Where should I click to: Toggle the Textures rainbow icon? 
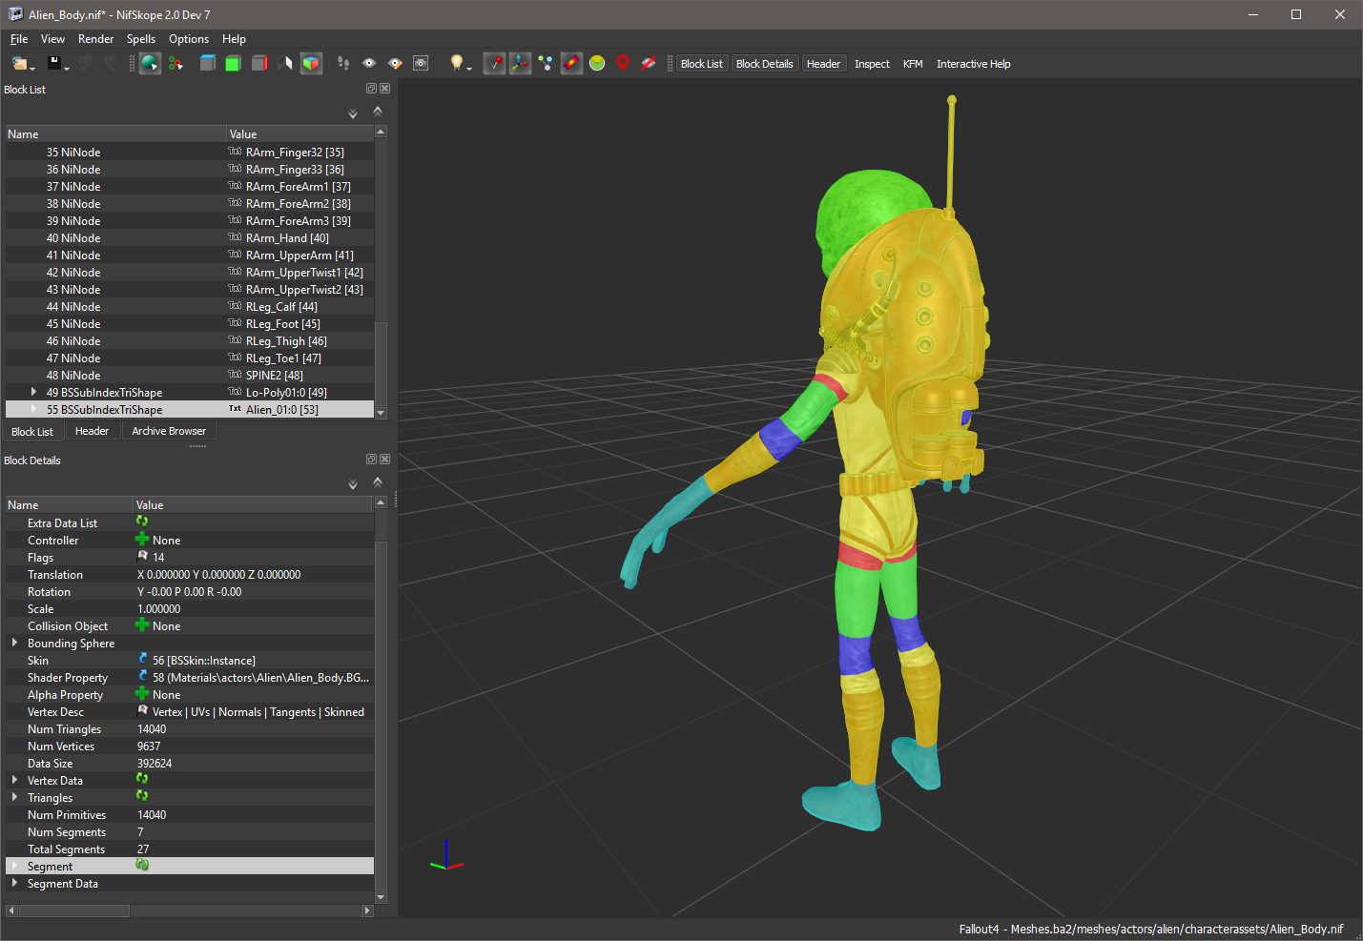[571, 63]
